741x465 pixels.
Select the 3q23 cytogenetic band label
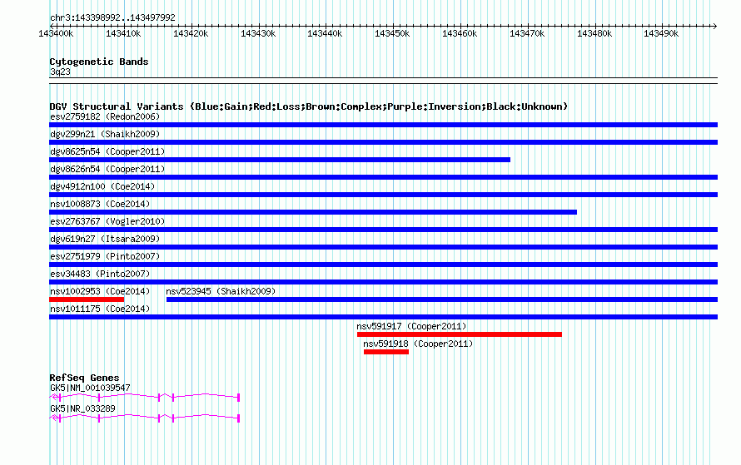pyautogui.click(x=60, y=72)
